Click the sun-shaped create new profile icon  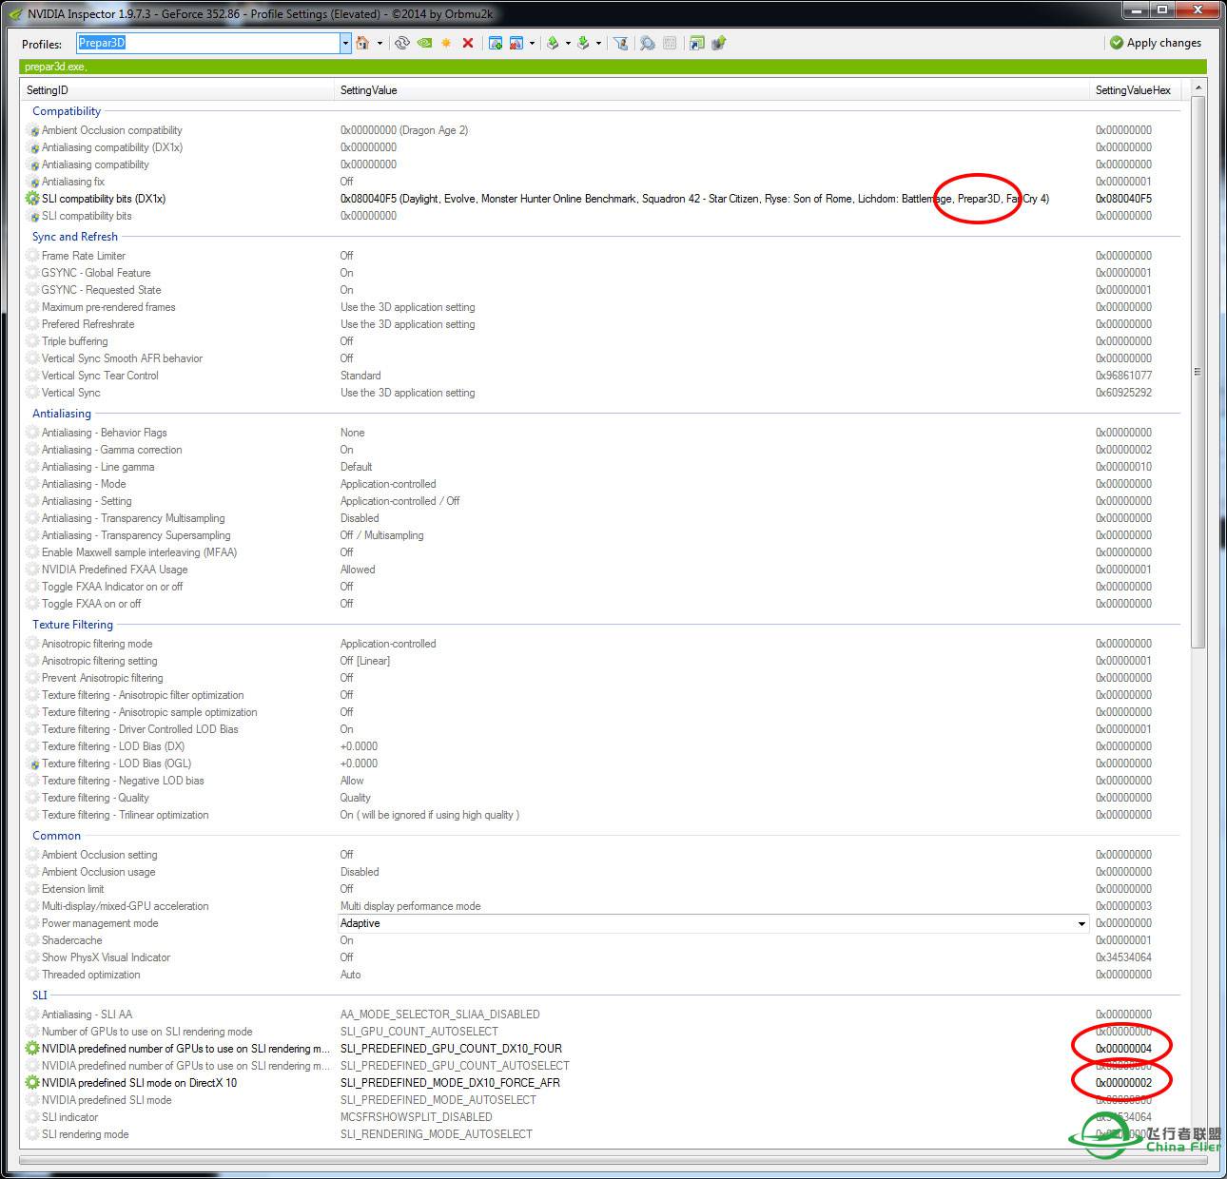coord(446,43)
